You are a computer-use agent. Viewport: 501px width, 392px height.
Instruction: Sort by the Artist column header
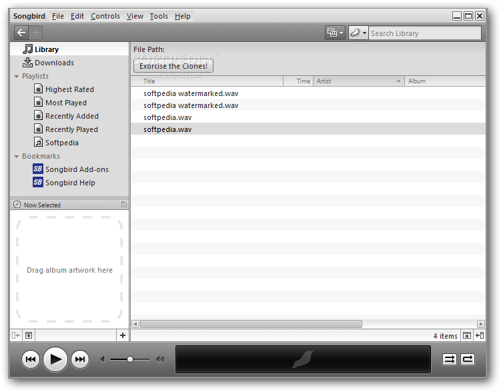(x=358, y=81)
